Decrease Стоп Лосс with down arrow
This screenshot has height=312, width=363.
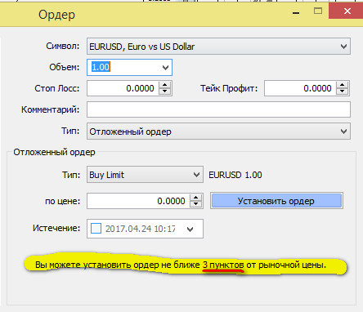(164, 91)
